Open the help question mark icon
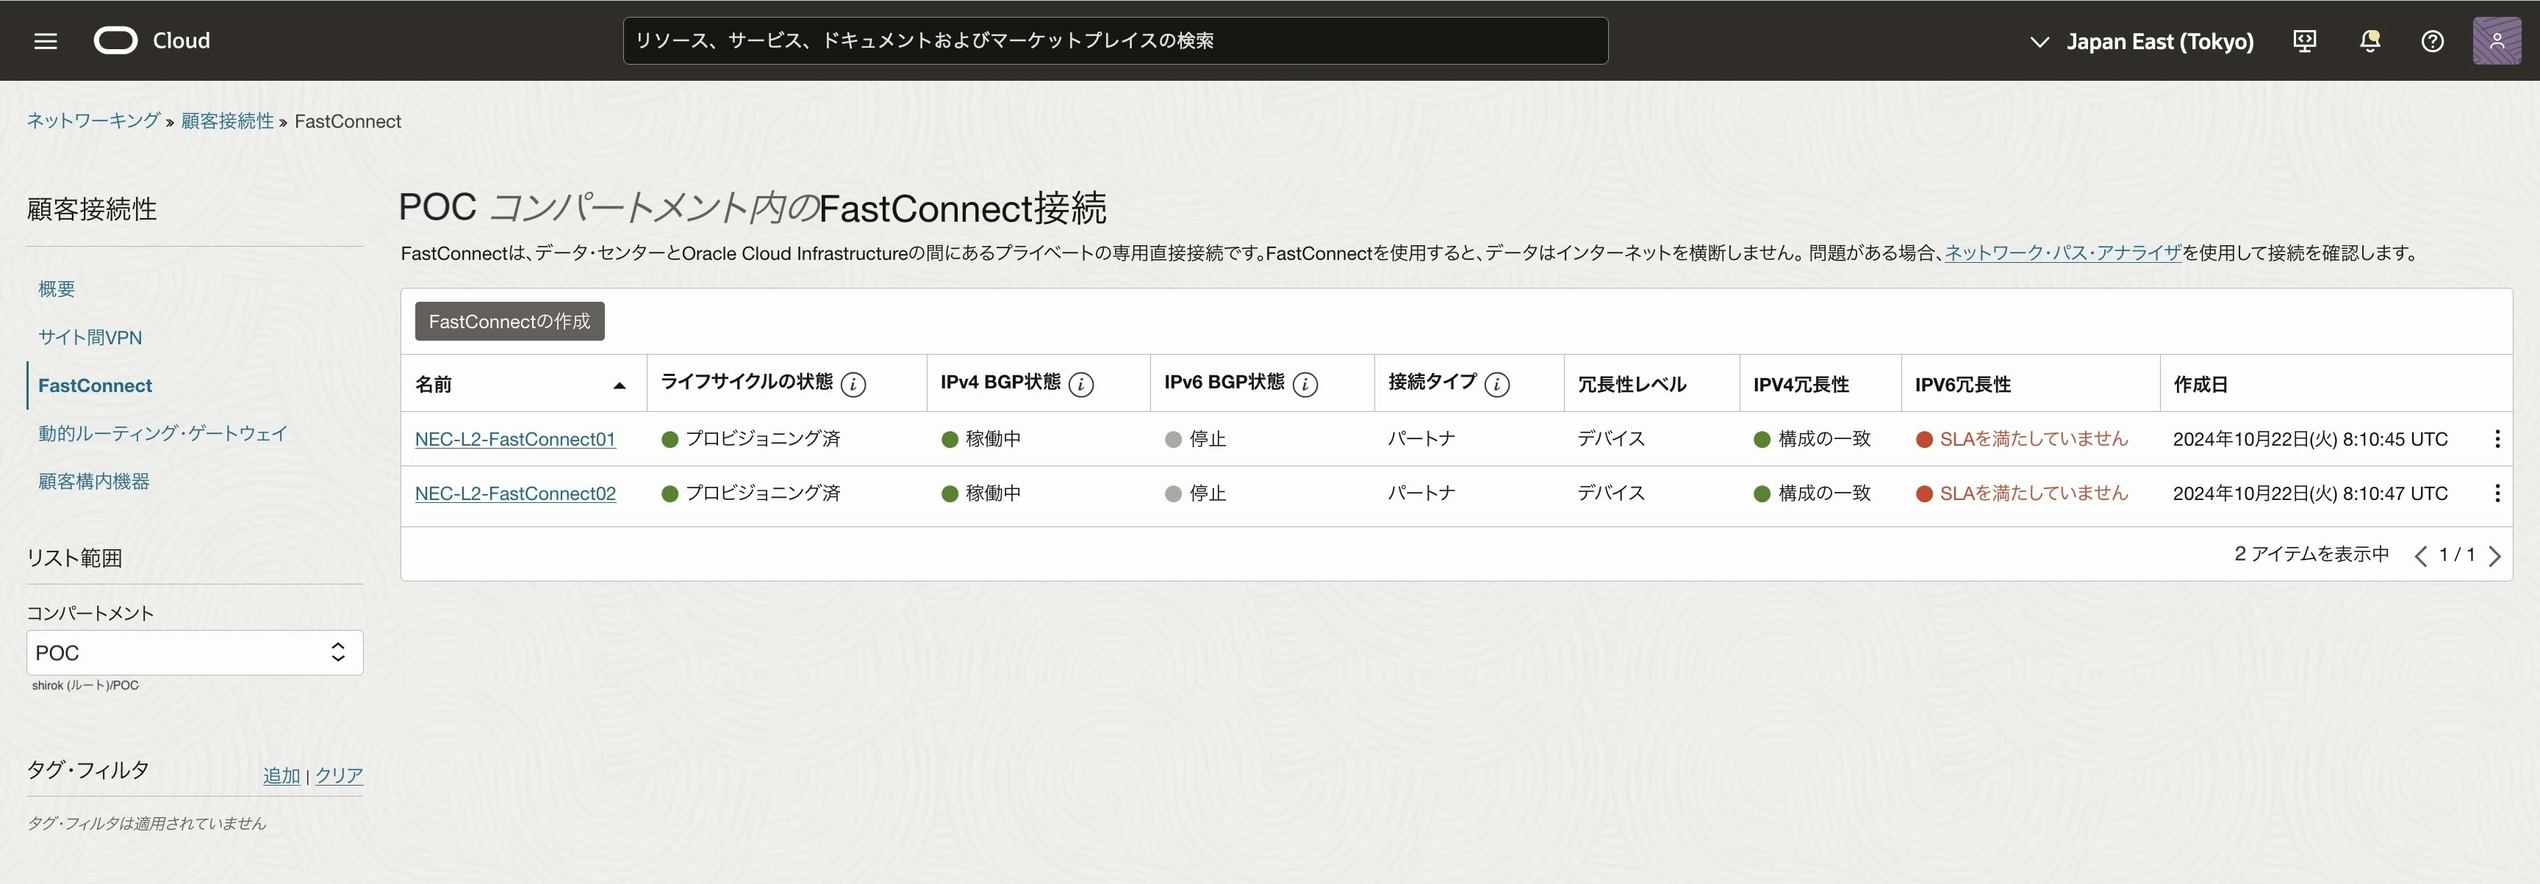The height and width of the screenshot is (884, 2540). pos(2433,40)
